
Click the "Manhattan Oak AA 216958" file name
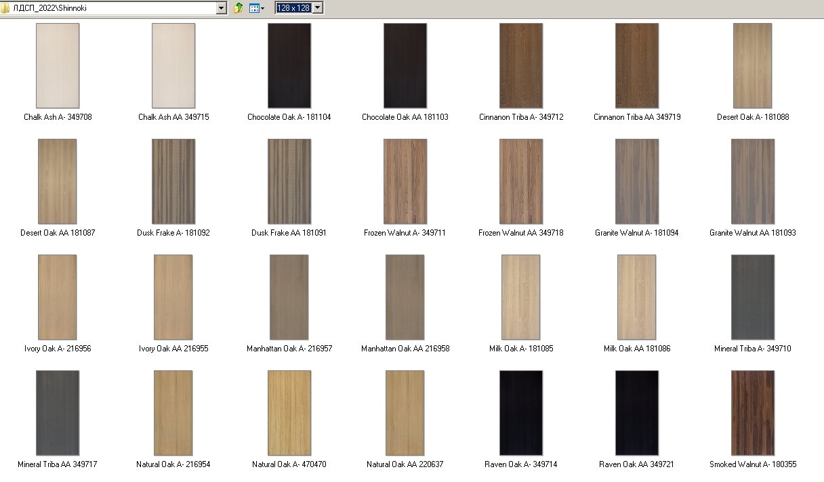[x=405, y=349]
